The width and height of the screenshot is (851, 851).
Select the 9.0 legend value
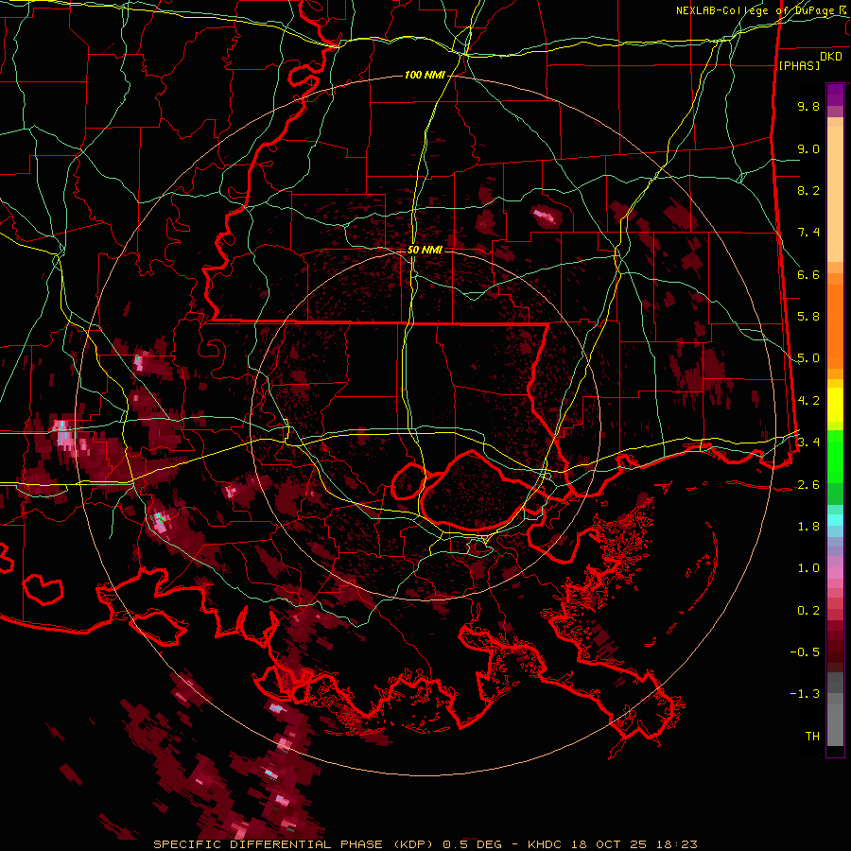pyautogui.click(x=808, y=148)
